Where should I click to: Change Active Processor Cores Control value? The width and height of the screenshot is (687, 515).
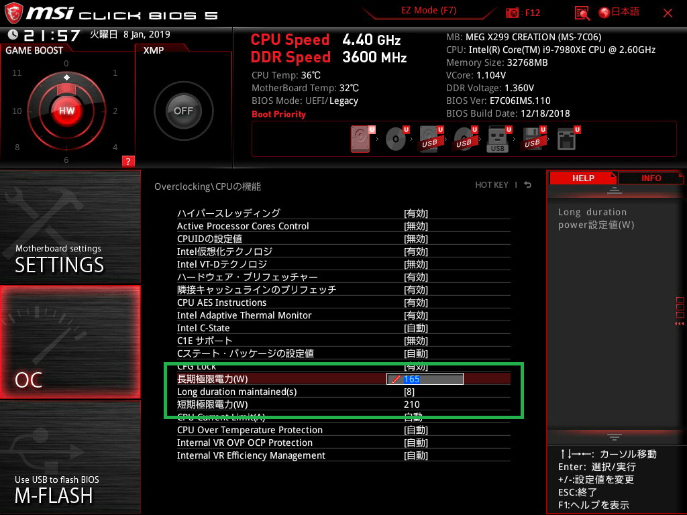416,226
